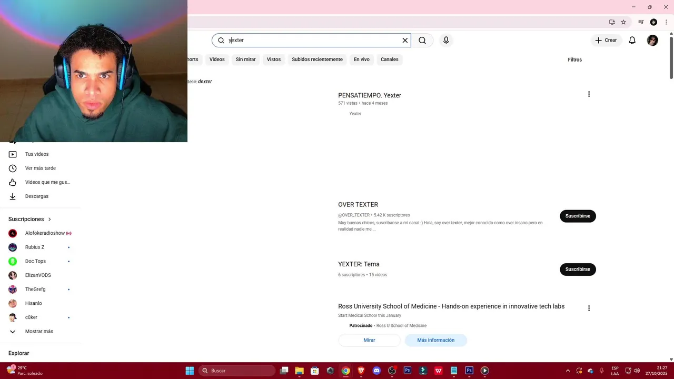Open Discord from the taskbar

point(376,371)
